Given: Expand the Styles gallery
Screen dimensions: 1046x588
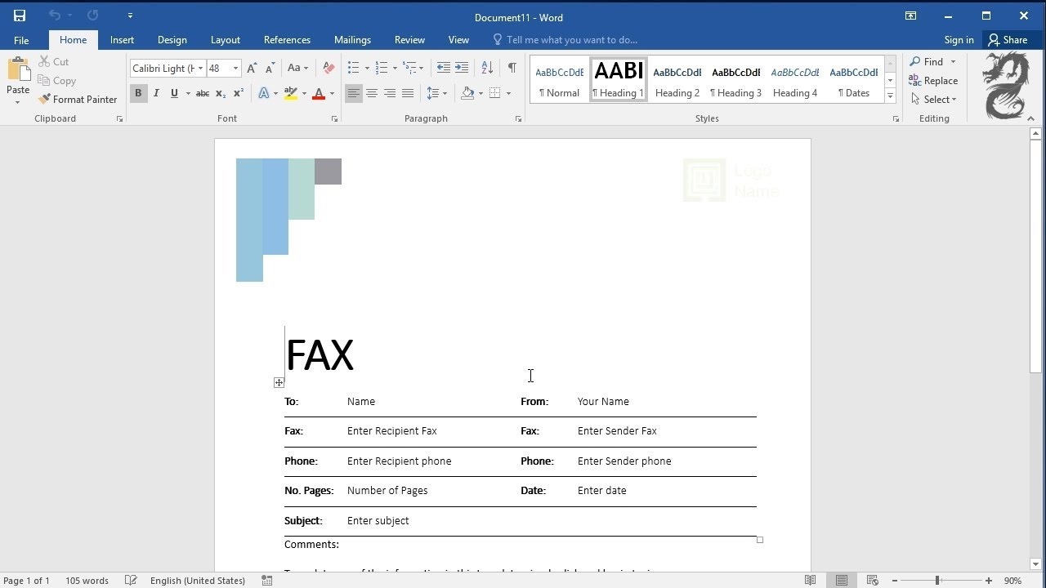Looking at the screenshot, I should pos(890,97).
